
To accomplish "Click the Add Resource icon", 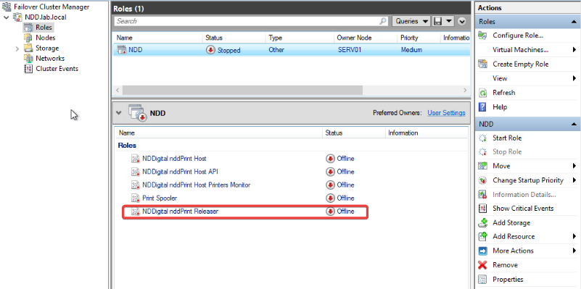I will 482,236.
